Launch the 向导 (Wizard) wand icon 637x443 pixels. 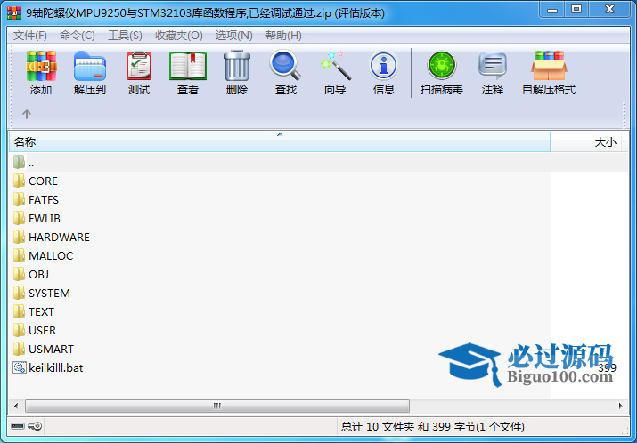(335, 66)
